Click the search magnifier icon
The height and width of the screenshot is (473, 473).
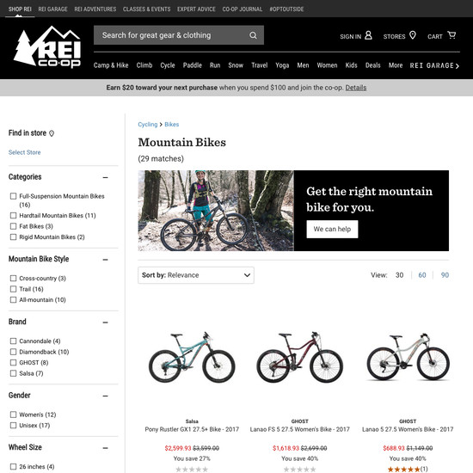click(253, 35)
